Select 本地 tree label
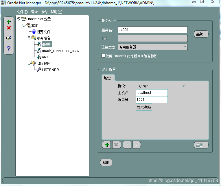The height and width of the screenshot is (186, 221). tap(35, 25)
